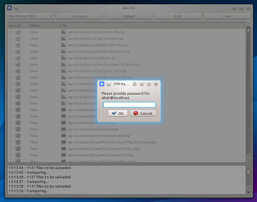Click file icon of wp-pointer.css row
Image resolution: width=257 pixels, height=202 pixels.
(64, 39)
